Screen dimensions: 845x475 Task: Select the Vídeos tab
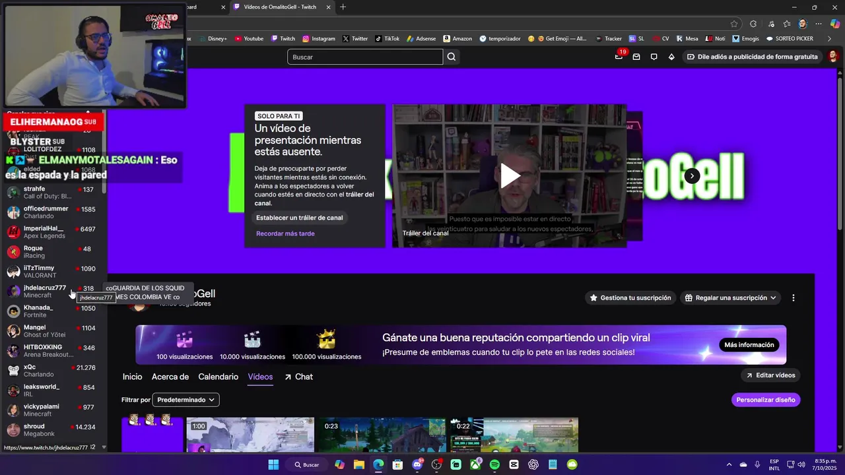(260, 377)
